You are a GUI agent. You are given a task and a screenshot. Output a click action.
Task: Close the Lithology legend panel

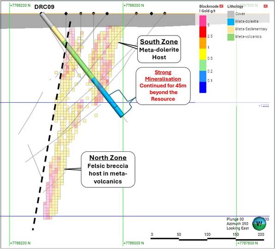(266, 6)
